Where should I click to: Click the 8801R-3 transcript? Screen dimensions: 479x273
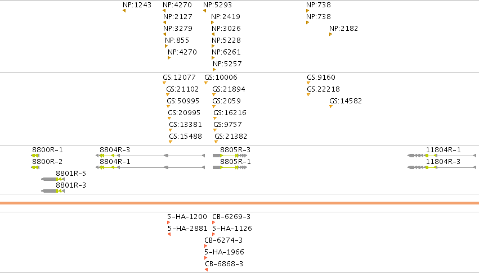53,191
